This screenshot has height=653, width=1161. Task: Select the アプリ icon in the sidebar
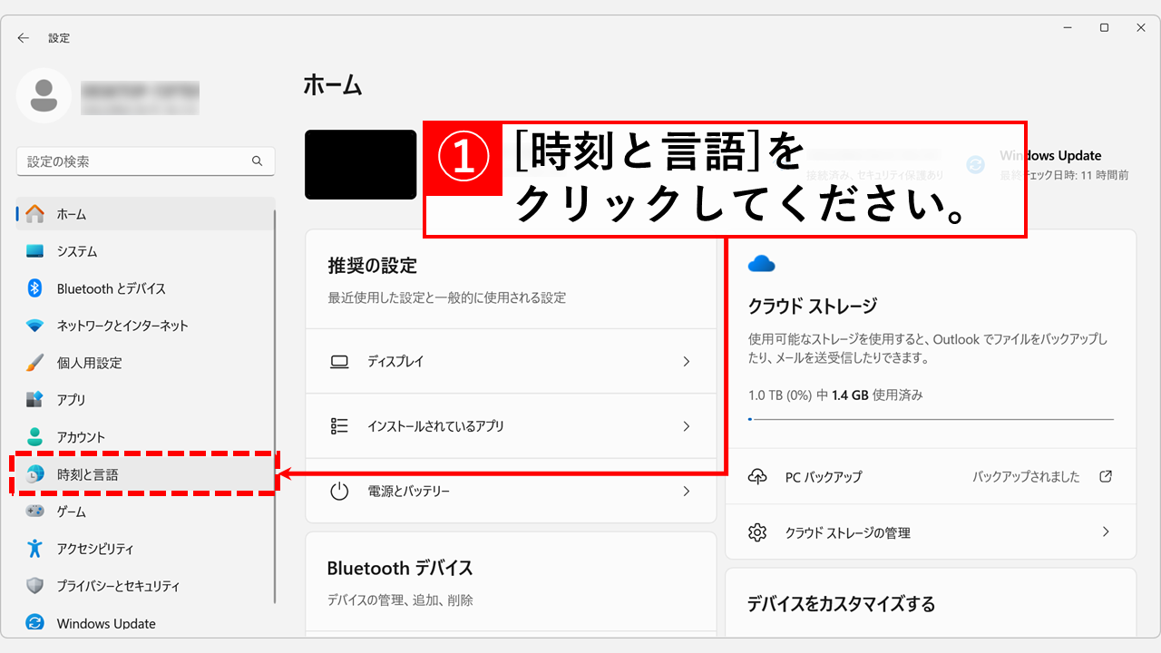[x=34, y=399]
